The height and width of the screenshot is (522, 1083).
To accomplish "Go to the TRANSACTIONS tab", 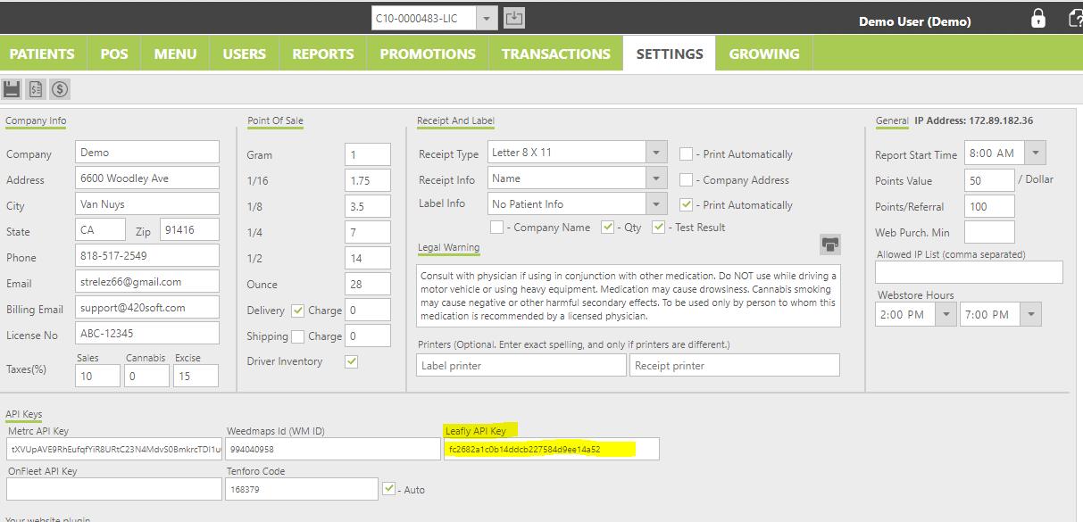I will pyautogui.click(x=556, y=54).
